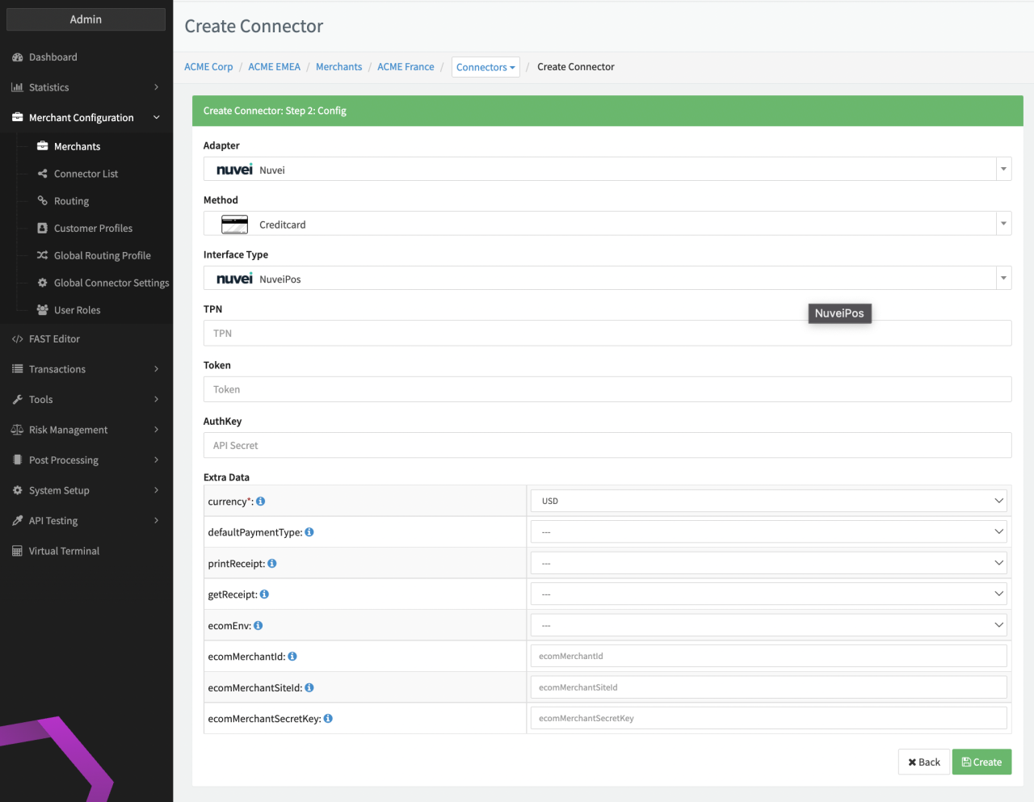The height and width of the screenshot is (802, 1034).
Task: Focus the TPN input field
Action: click(607, 334)
